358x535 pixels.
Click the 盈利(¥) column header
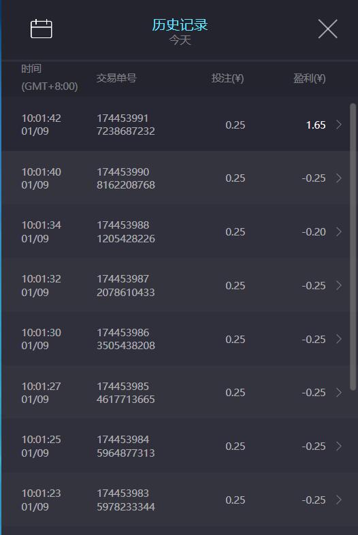click(310, 78)
